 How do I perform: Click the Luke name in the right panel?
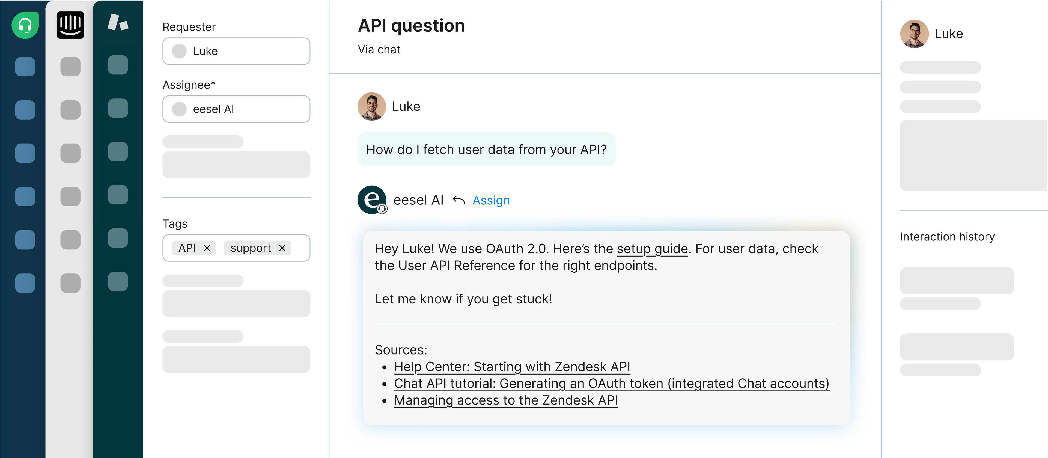pyautogui.click(x=948, y=34)
